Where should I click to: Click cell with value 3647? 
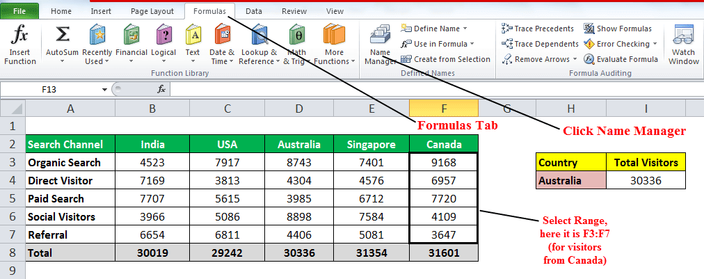(x=444, y=234)
